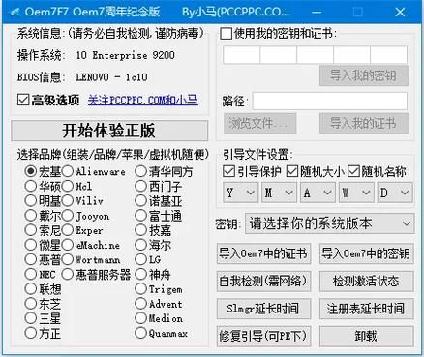Image resolution: width=424 pixels, height=357 pixels.
Task: Click 导入Oem7中的证书 button
Action: [263, 253]
